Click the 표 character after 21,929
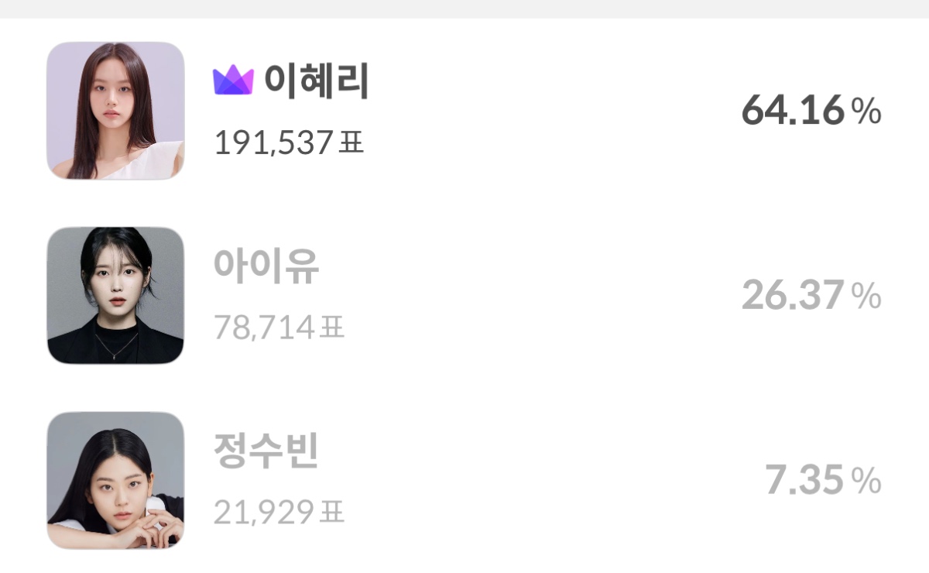 (x=331, y=512)
